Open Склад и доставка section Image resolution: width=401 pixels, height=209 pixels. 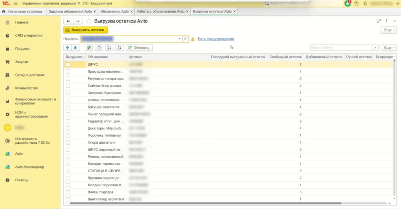tap(29, 75)
